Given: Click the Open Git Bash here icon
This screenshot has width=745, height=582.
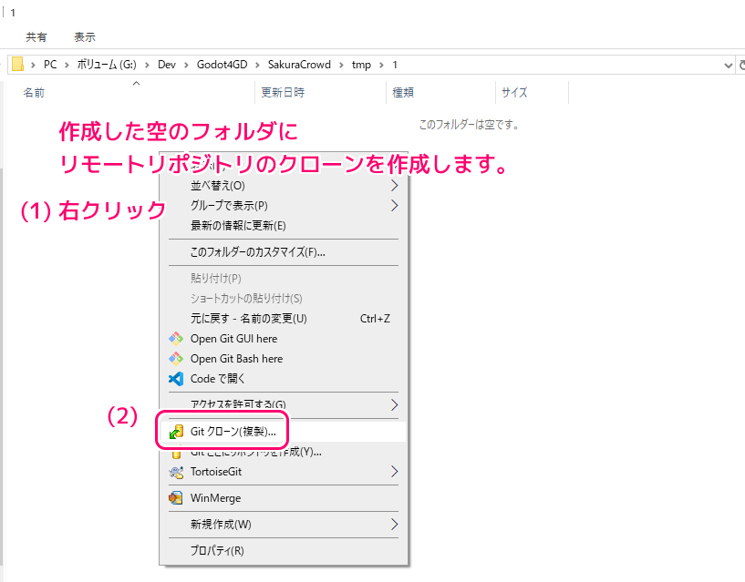Looking at the screenshot, I should 176,359.
